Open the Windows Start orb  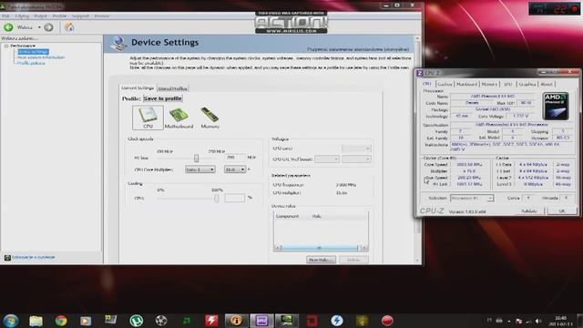pos(10,321)
